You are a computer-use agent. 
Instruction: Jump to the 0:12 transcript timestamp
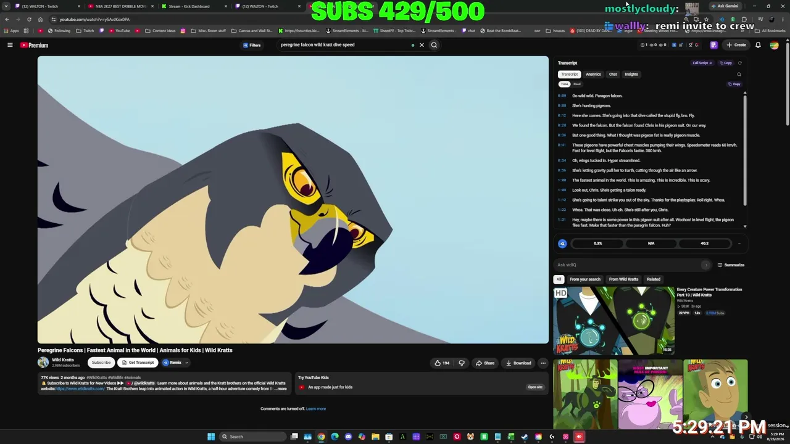pos(562,115)
